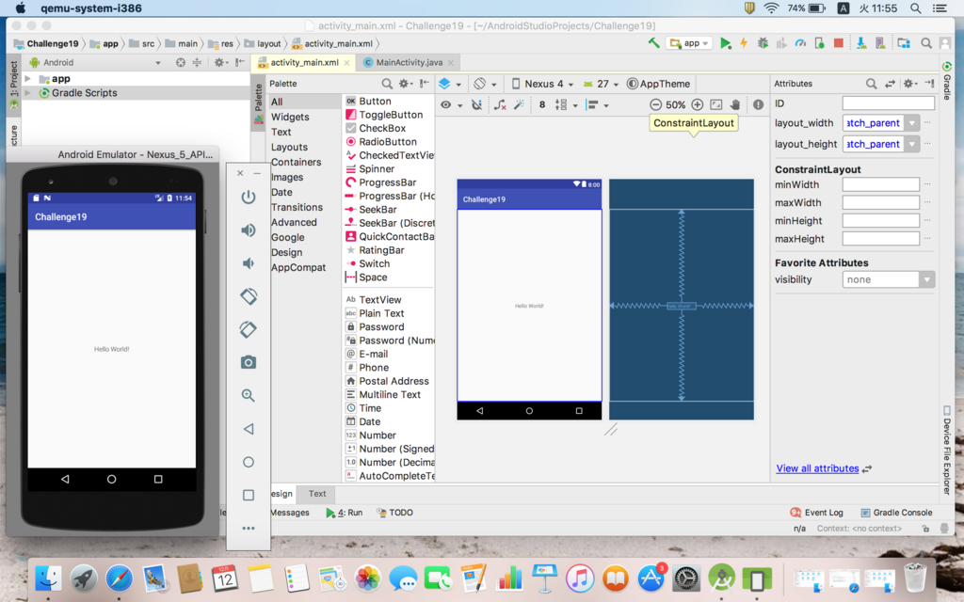Open Event Log
Screen dimensions: 964x602
(x=816, y=513)
